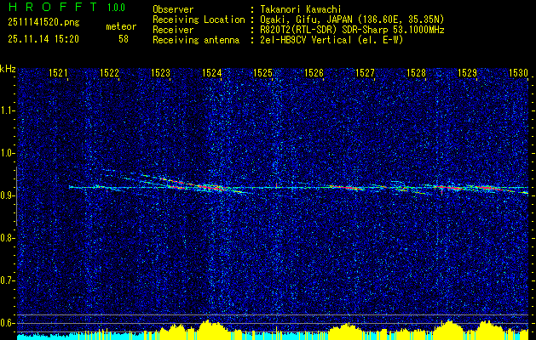The width and height of the screenshot is (536, 340).
Task: Click the yellow power graph peak below the 1524 marker
Action: (x=211, y=326)
